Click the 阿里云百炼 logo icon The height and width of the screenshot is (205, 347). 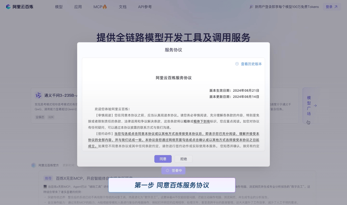pos(8,7)
